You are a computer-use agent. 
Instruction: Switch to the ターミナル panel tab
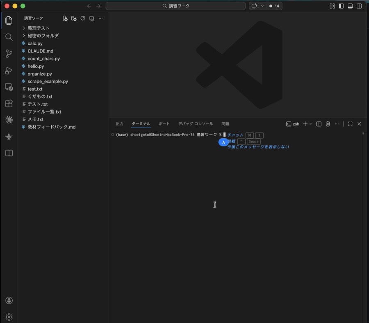(141, 124)
